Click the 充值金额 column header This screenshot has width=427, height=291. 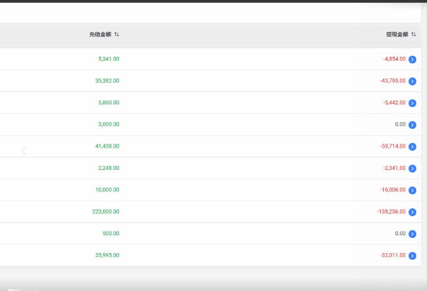coord(100,34)
